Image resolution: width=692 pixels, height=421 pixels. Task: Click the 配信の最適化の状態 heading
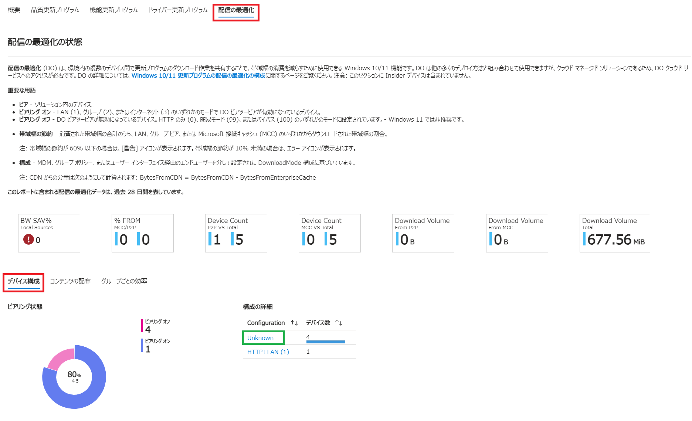[45, 42]
